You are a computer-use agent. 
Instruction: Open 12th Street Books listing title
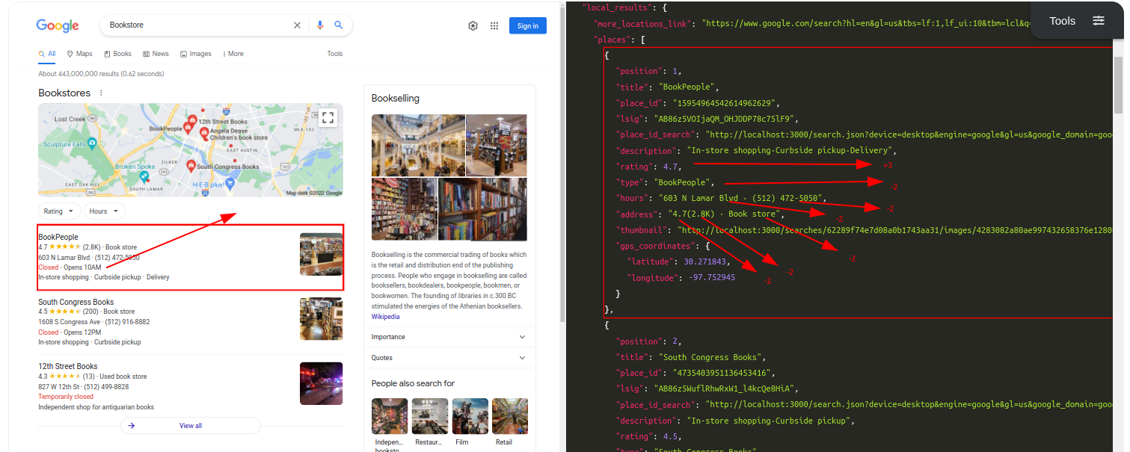68,366
